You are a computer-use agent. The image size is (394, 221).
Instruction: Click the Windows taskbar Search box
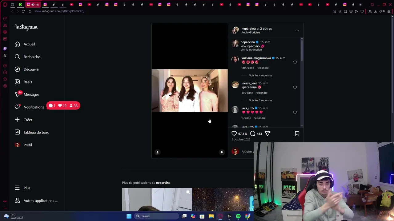tap(156, 216)
